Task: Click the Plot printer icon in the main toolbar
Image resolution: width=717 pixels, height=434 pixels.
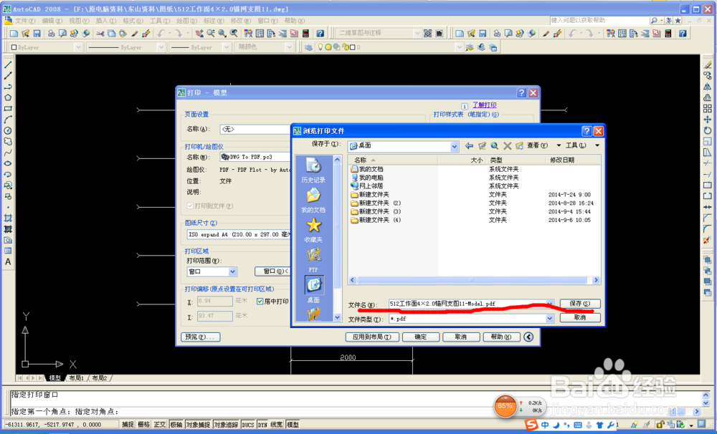Action: coord(51,34)
